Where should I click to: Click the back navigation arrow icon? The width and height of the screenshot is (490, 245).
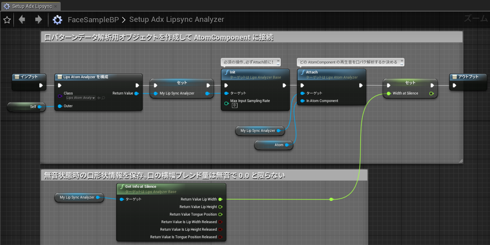point(22,19)
